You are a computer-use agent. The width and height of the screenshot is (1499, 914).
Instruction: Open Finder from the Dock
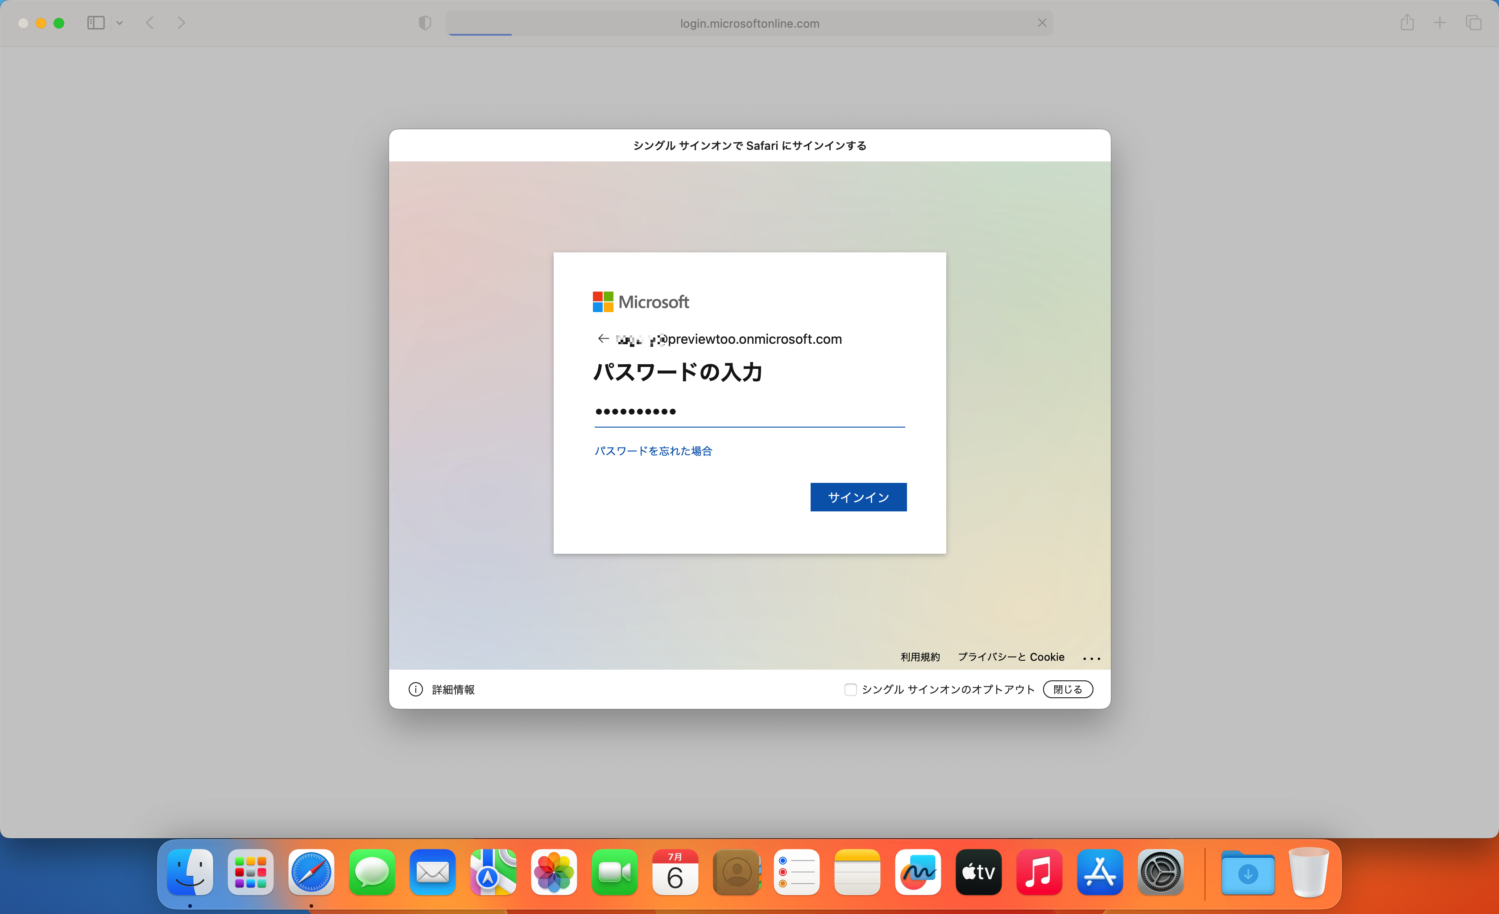(190, 872)
